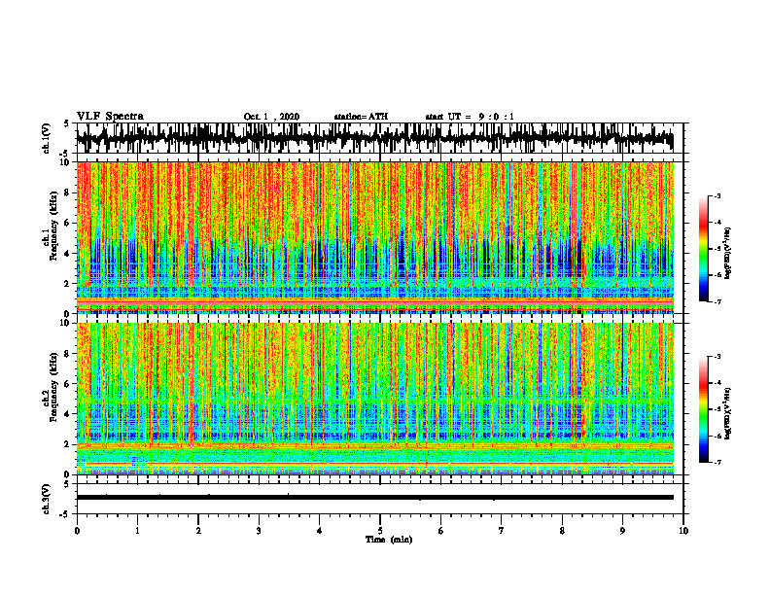Viewport: 770px width, 595px height.
Task: Click time axis tick label "6"
Action: tap(441, 531)
